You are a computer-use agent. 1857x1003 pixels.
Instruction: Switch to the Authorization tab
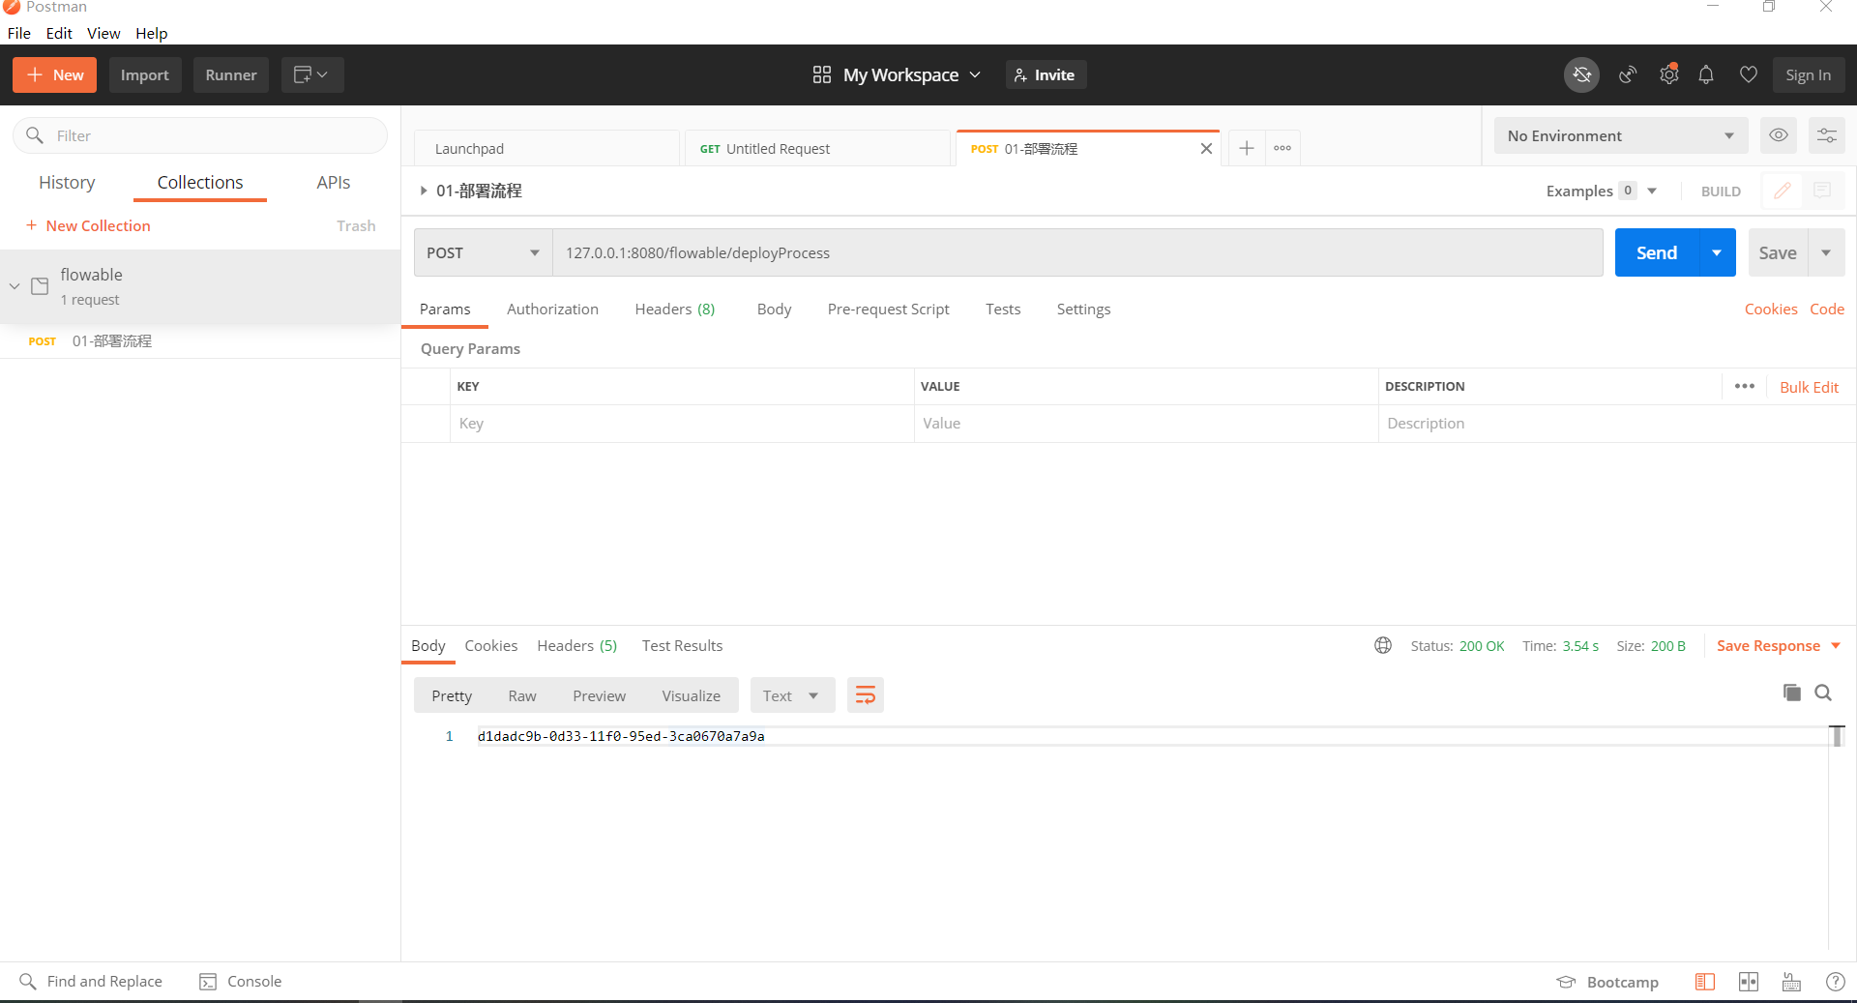point(552,310)
